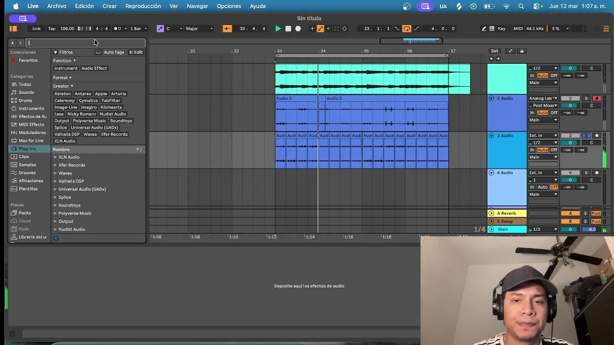The height and width of the screenshot is (345, 614).
Task: Open Packs under Places
Action: click(25, 213)
